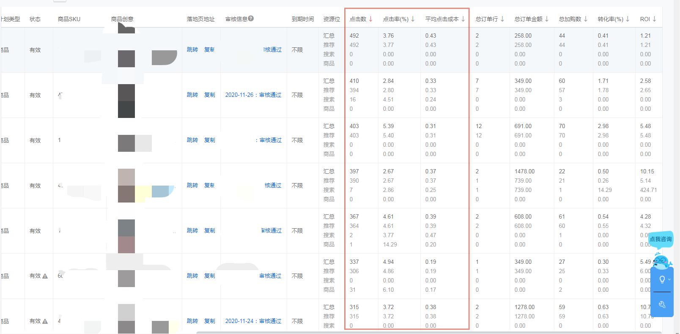Click the 落地页地址 column header
This screenshot has height=334, width=680.
(x=201, y=19)
